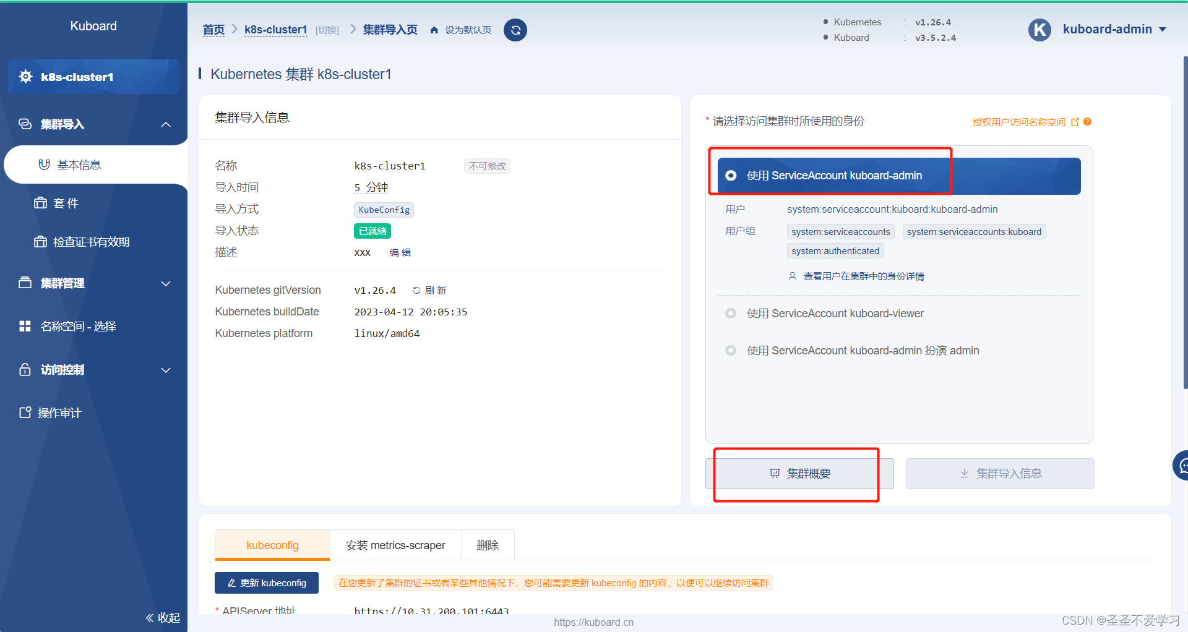Click the 已就绪 status tag

372,231
